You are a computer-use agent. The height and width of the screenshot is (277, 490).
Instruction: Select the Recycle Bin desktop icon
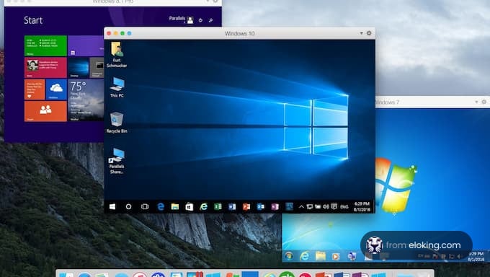(117, 123)
